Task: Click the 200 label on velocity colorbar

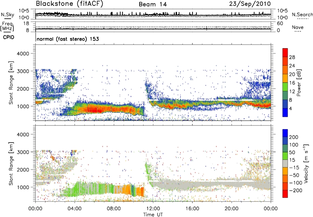Action: pos(294,137)
